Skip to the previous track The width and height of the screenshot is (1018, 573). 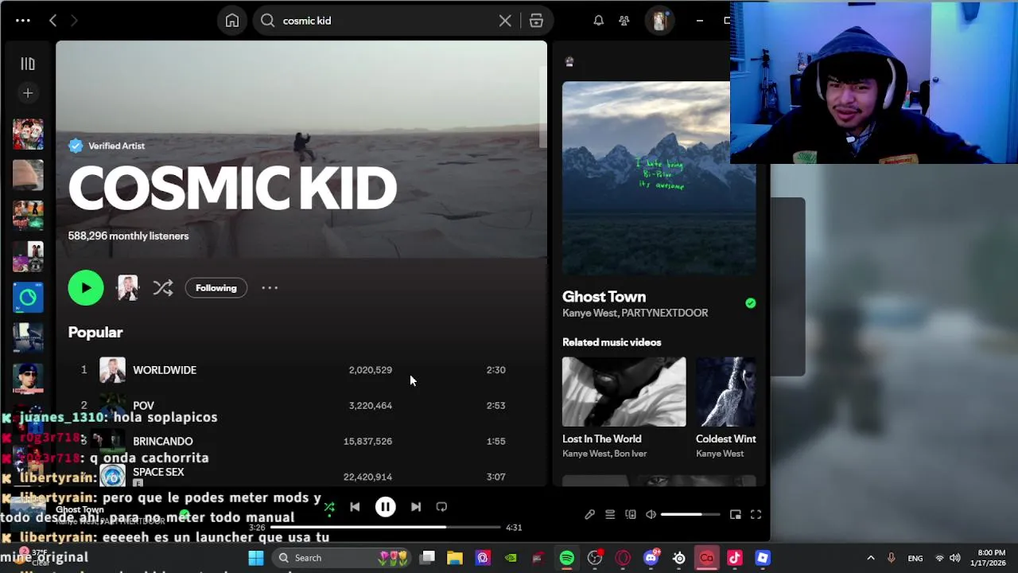click(x=355, y=507)
